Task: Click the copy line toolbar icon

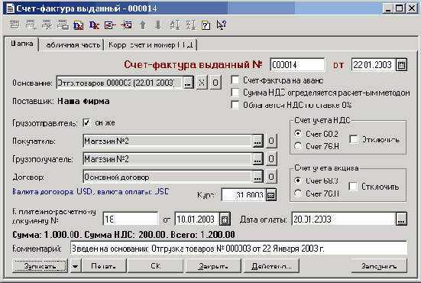Action: pos(63,25)
